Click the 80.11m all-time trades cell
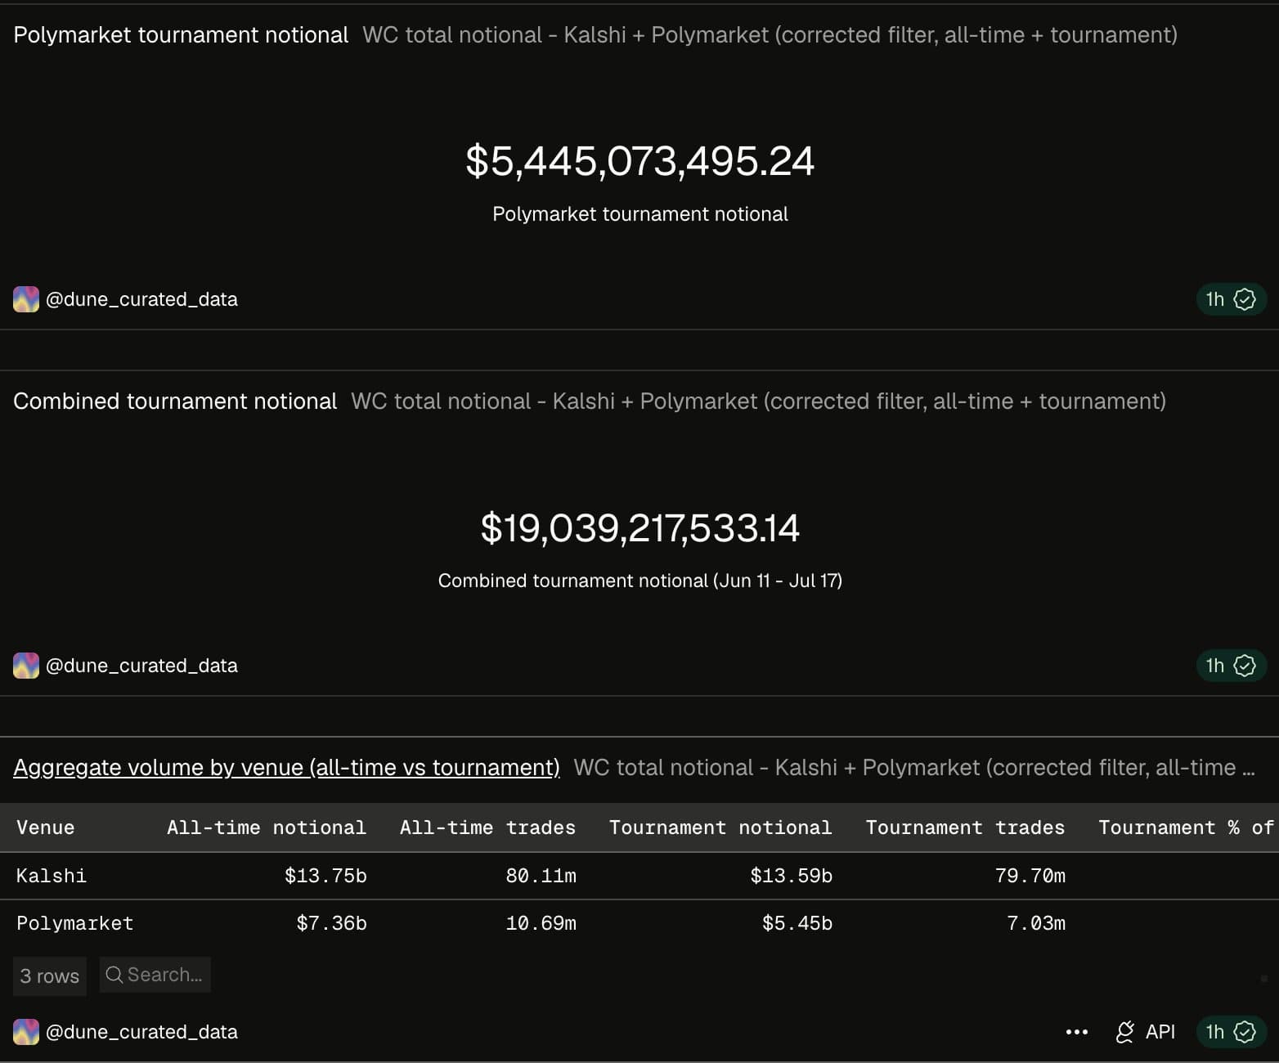 541,876
